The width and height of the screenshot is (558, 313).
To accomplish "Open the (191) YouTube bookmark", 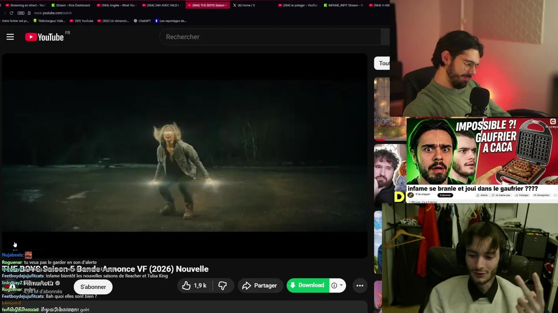I will pyautogui.click(x=81, y=21).
